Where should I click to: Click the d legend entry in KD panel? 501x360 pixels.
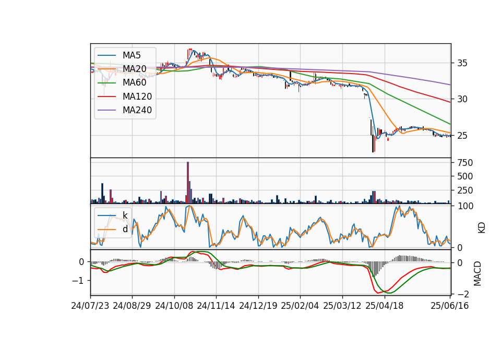pyautogui.click(x=125, y=229)
